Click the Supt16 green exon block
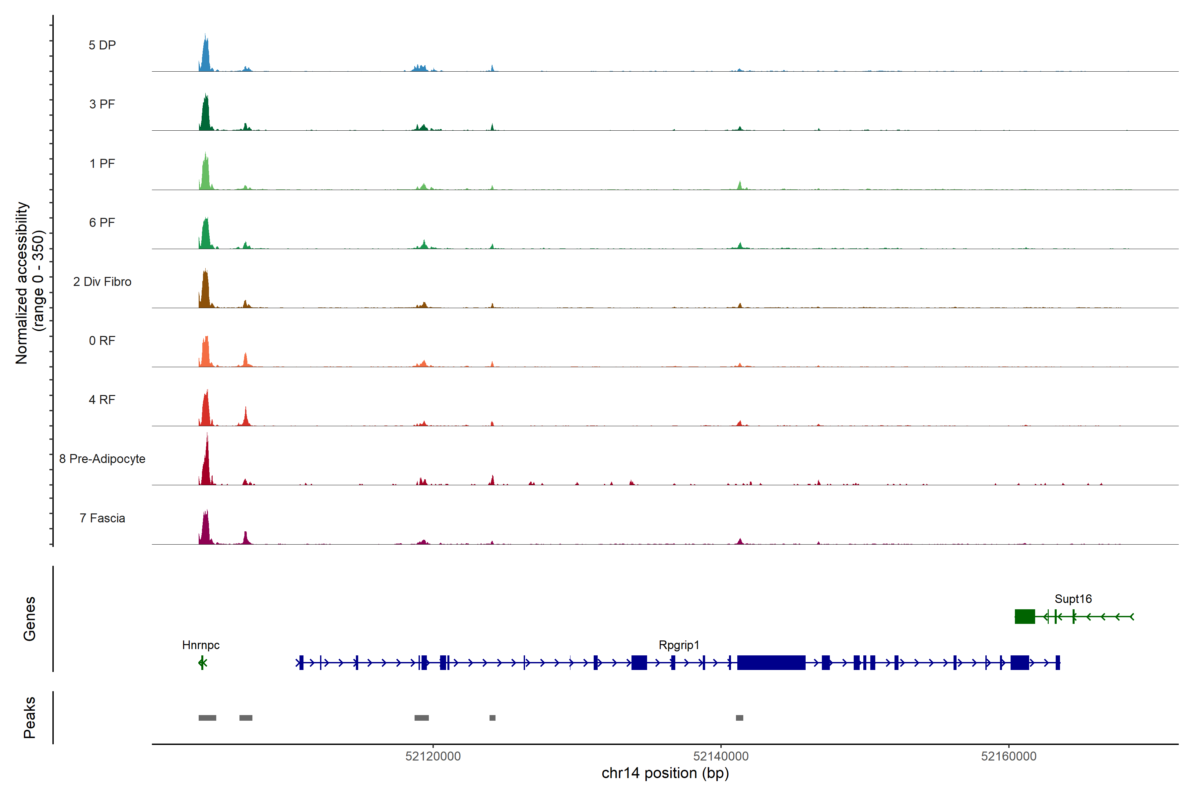1194x796 pixels. point(1025,616)
